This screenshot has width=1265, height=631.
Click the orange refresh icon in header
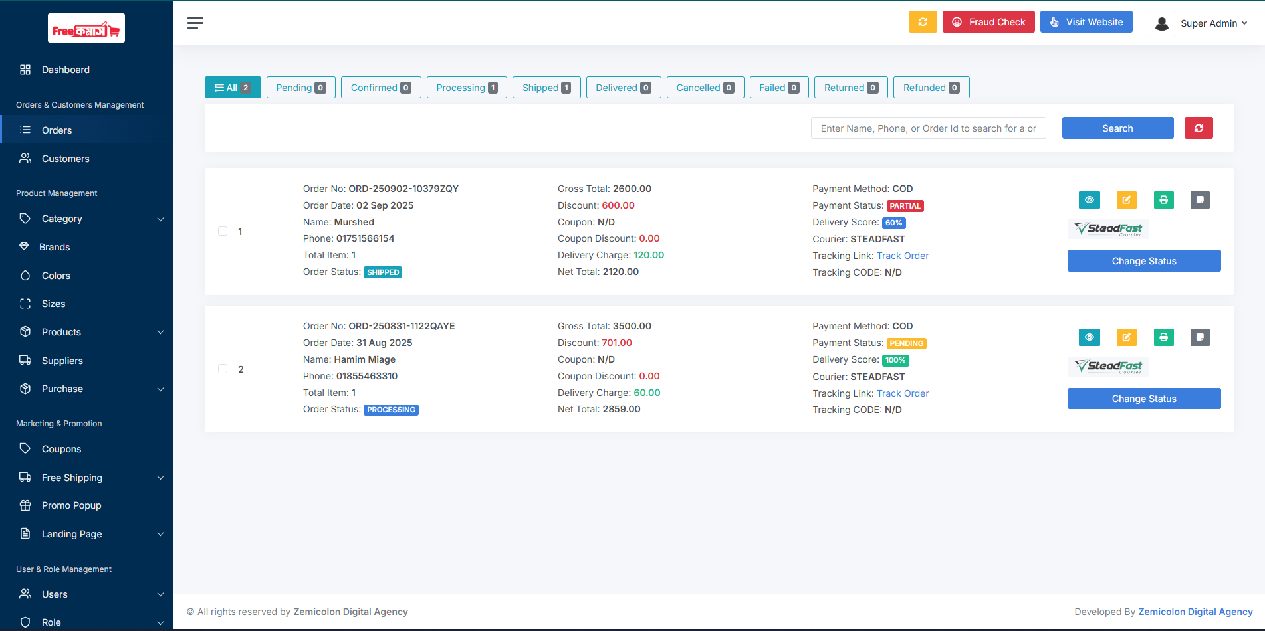click(x=922, y=22)
